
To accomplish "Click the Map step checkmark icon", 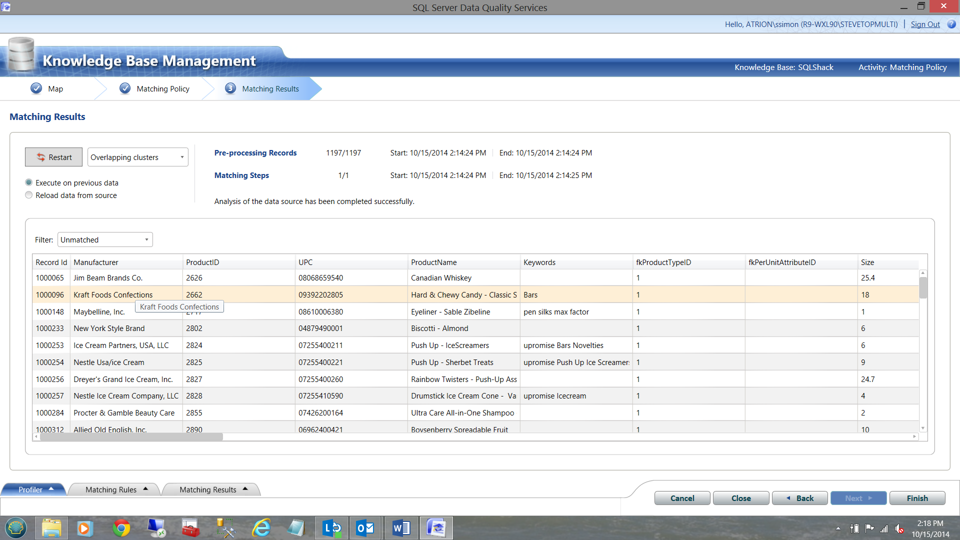I will [36, 88].
